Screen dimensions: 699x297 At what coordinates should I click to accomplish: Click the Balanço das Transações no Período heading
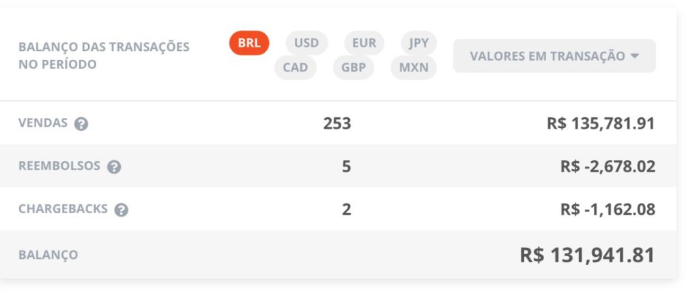coord(104,56)
